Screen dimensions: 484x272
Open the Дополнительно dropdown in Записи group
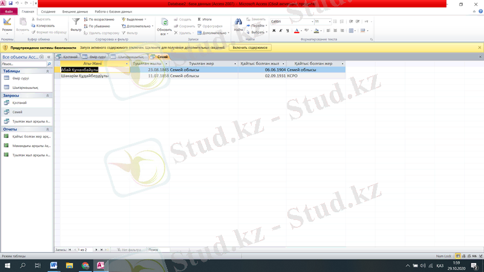tap(214, 33)
